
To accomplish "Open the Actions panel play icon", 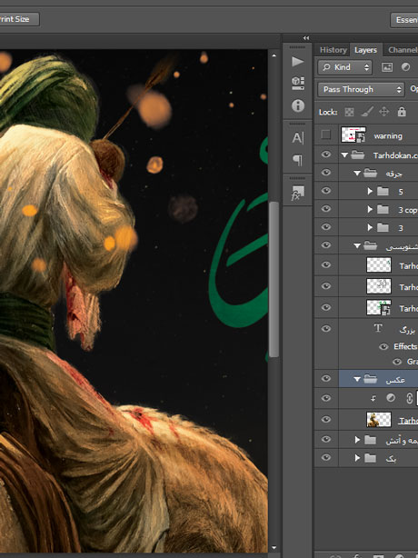I will click(297, 62).
